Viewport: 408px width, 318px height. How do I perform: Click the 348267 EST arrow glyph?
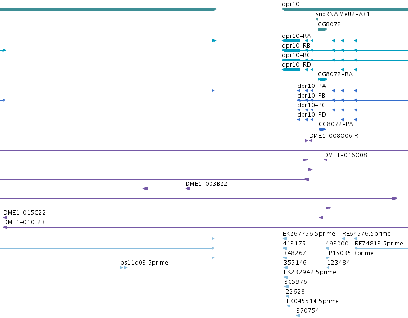point(285,258)
